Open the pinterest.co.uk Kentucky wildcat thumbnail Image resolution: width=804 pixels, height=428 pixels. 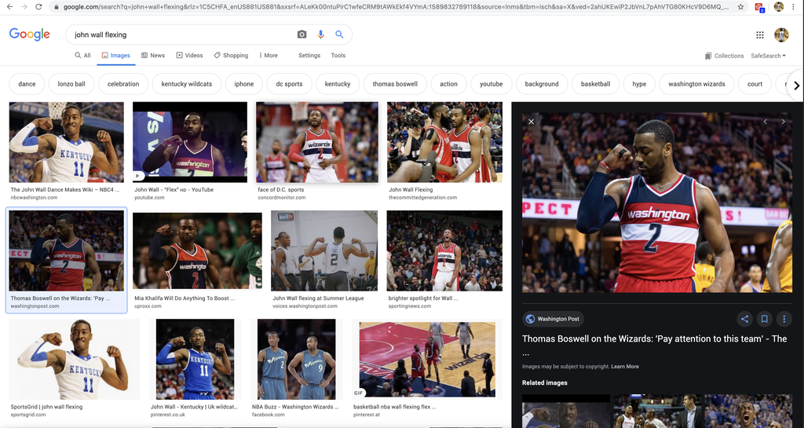point(195,360)
